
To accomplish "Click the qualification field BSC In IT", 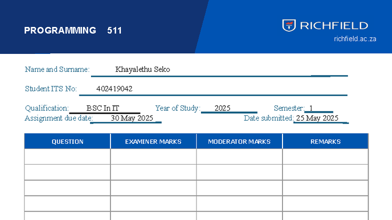I will tap(103, 108).
